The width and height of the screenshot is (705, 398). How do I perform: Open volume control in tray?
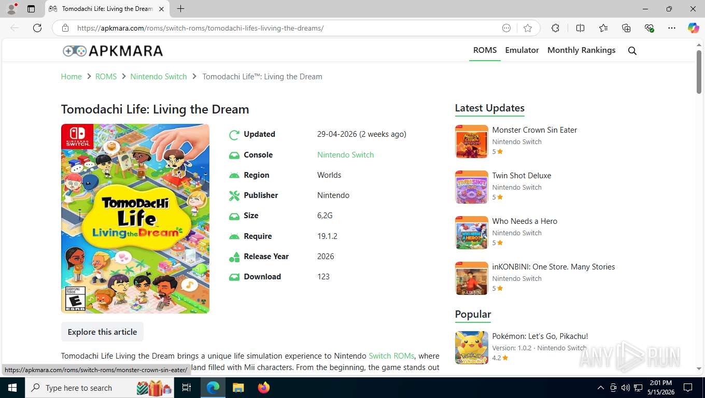[x=625, y=388]
